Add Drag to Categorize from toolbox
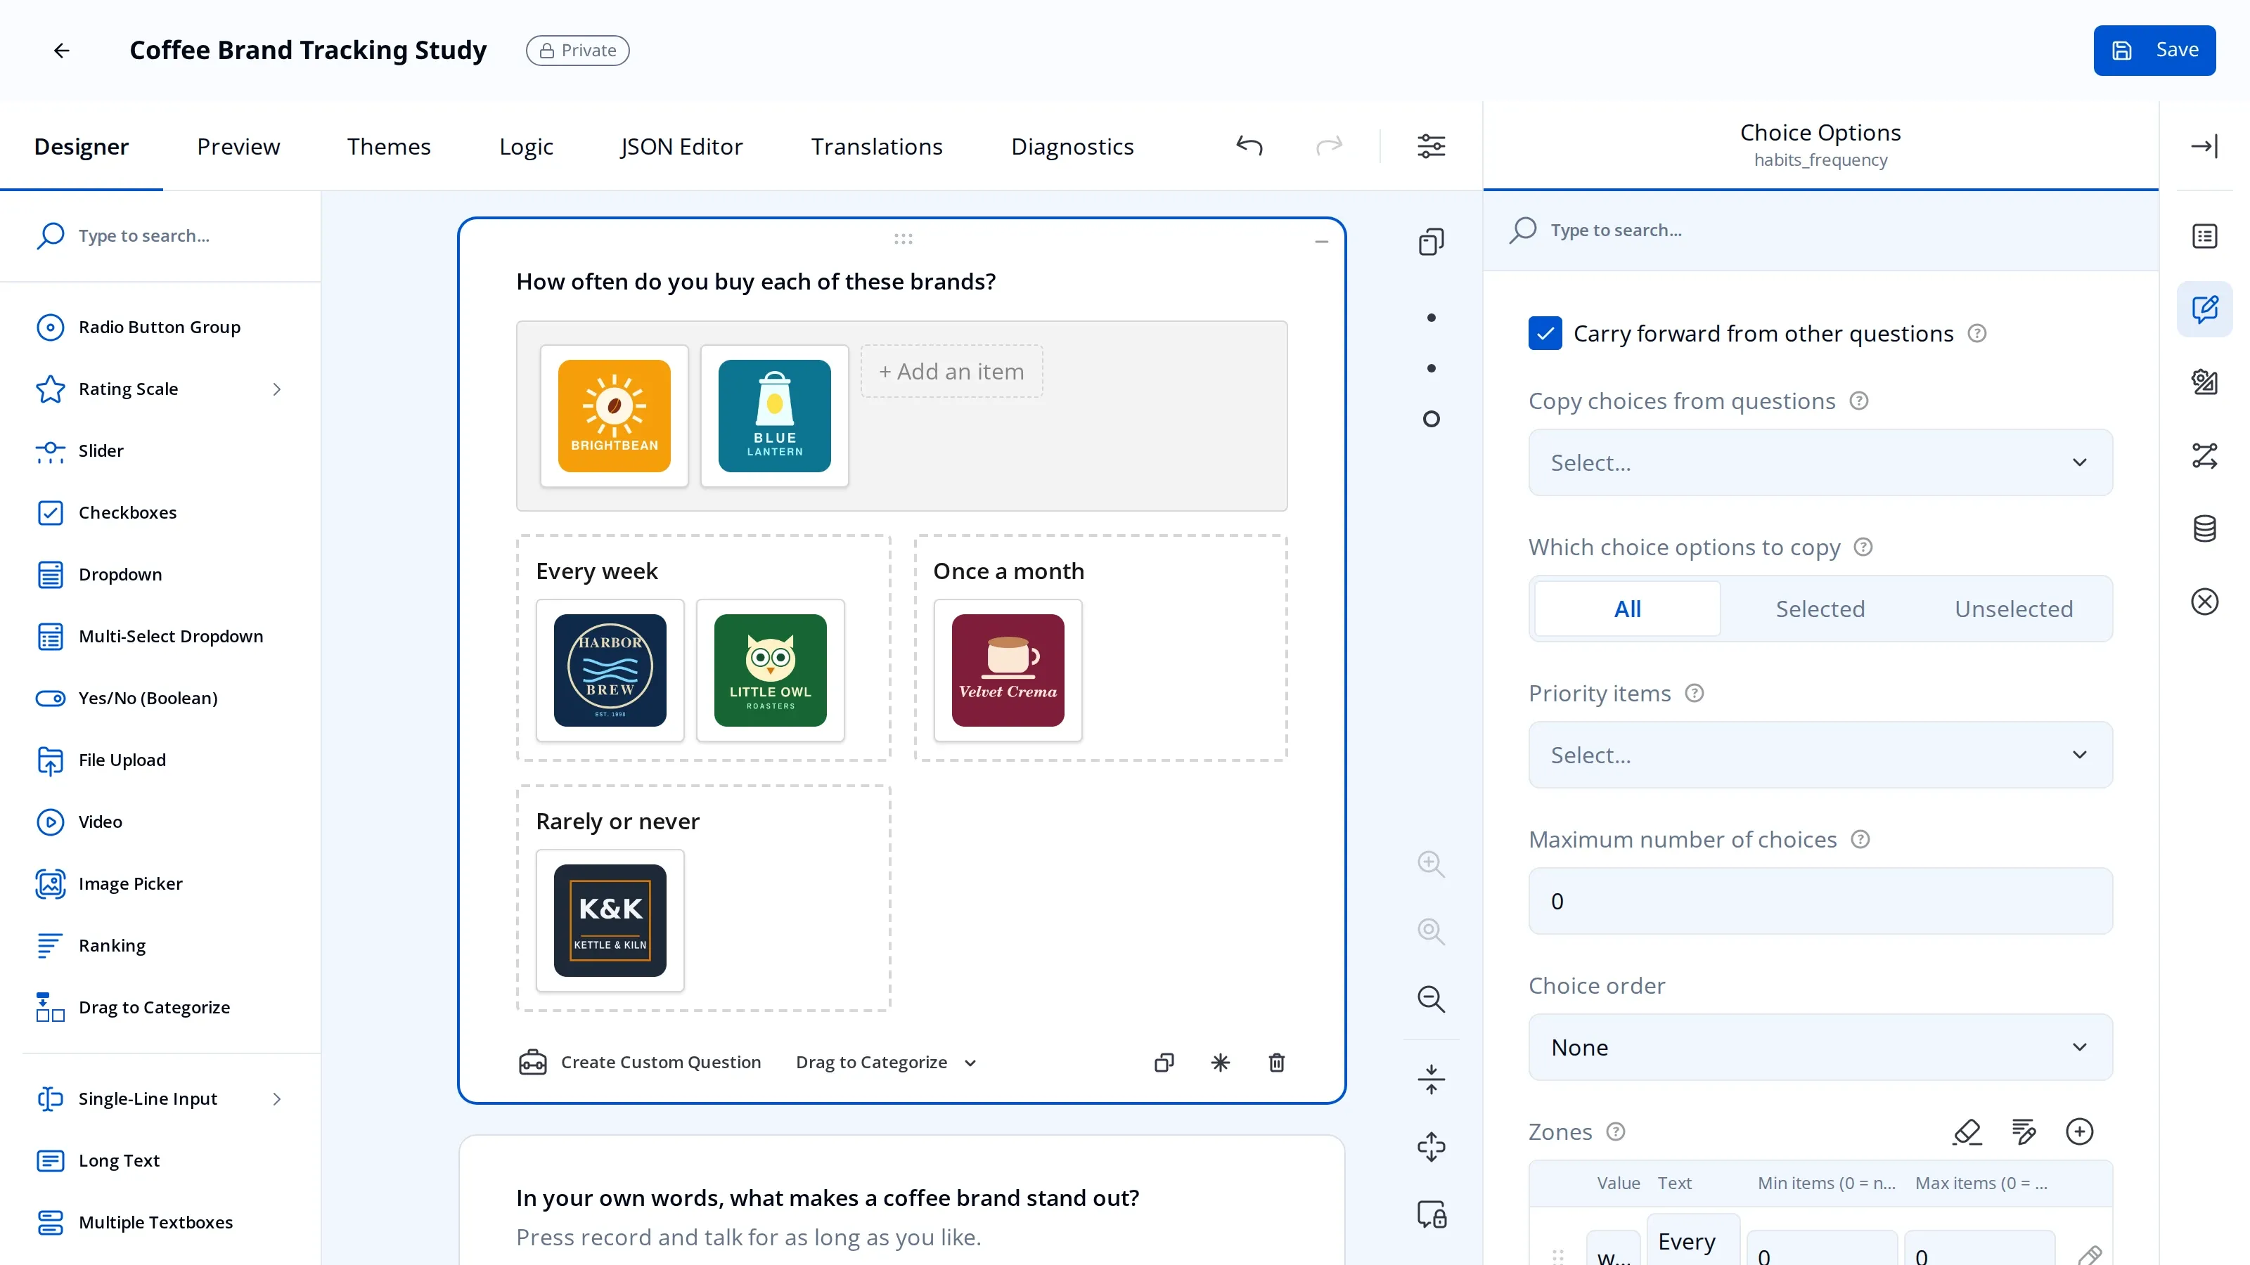 pos(154,1008)
